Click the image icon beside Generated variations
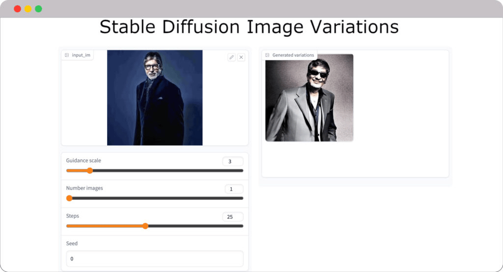The image size is (503, 272). 267,55
